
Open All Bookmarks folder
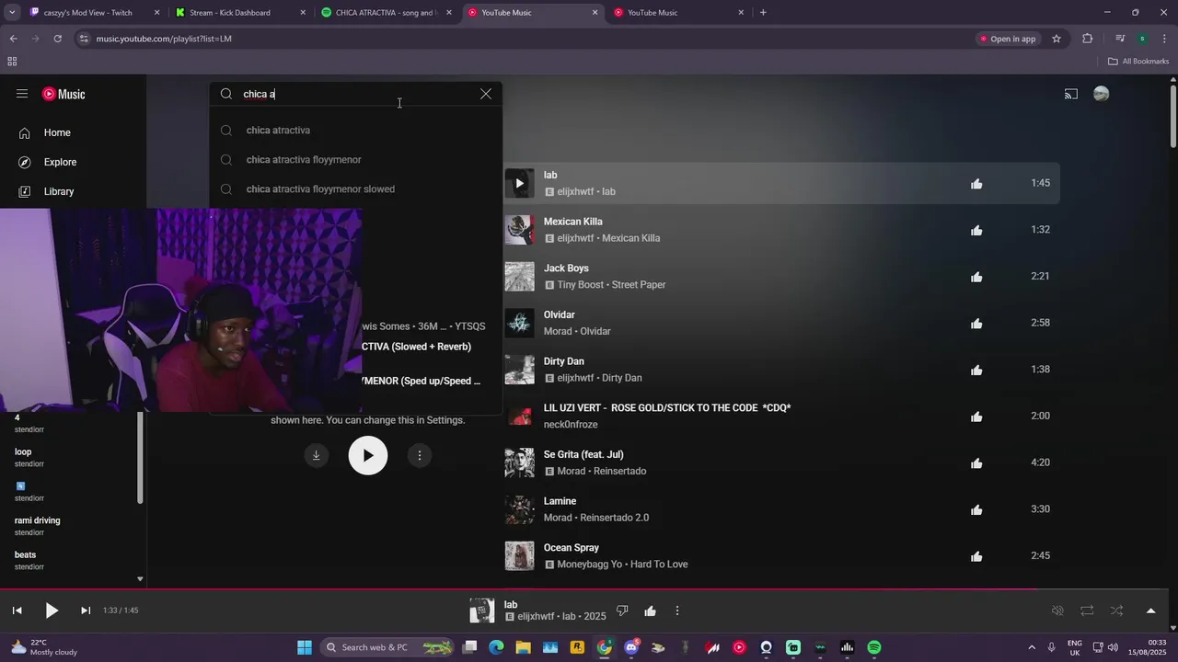1138,62
